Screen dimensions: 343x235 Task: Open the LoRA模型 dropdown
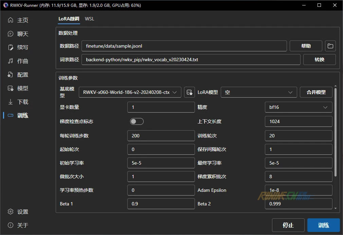click(259, 92)
